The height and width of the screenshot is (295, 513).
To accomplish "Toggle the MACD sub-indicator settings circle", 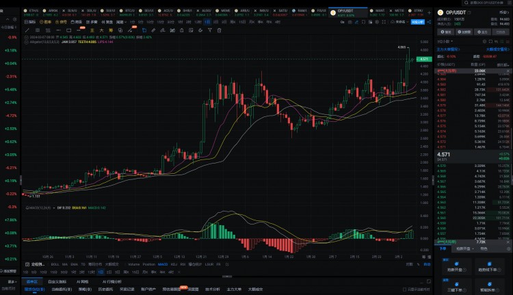I will (x=27, y=207).
